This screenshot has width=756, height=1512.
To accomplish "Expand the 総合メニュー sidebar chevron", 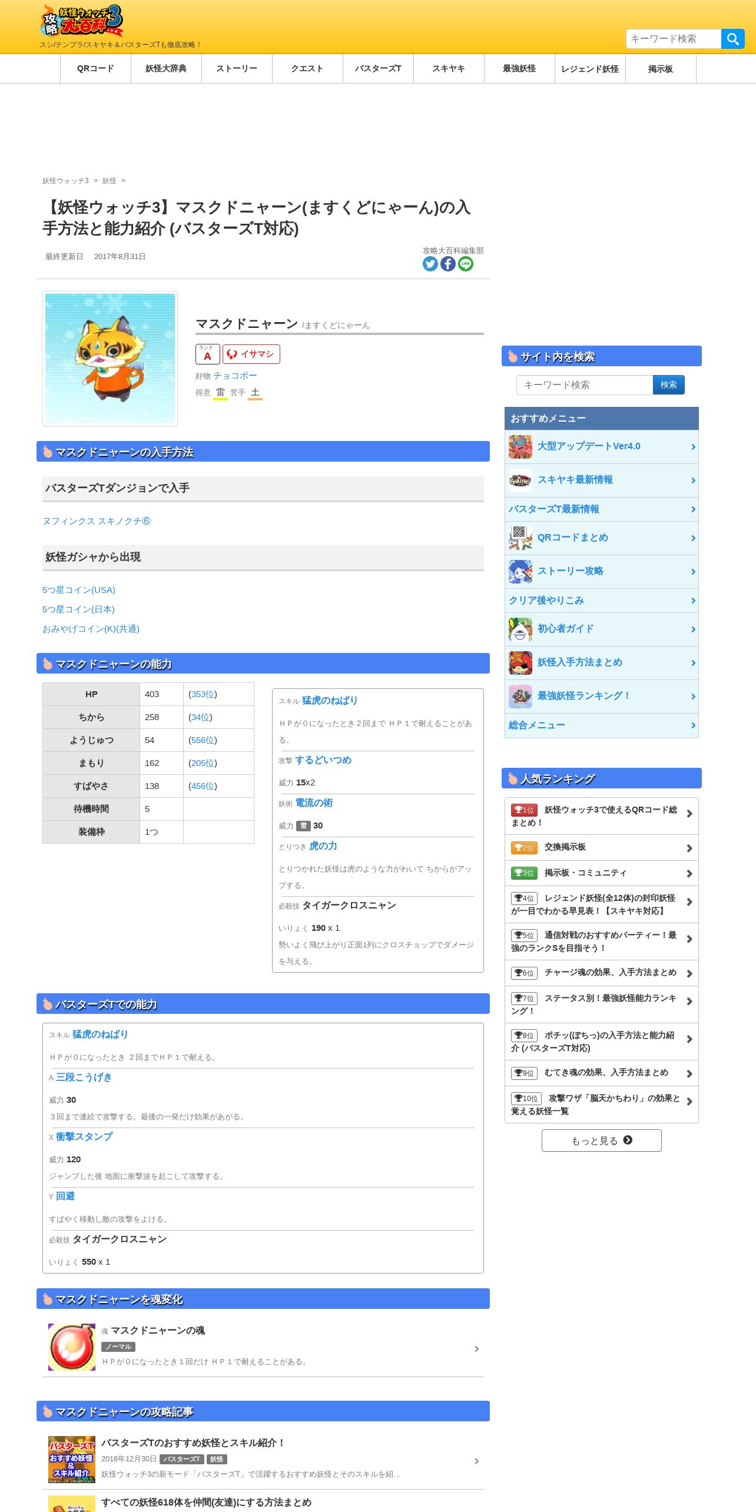I will [693, 726].
